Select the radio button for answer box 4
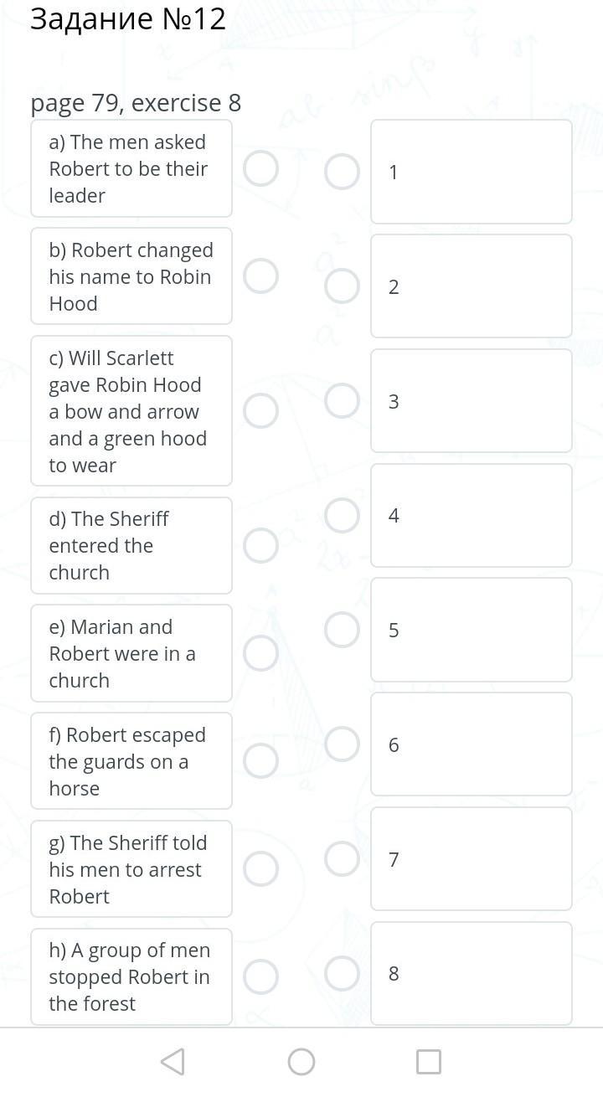The width and height of the screenshot is (603, 1097). [x=342, y=515]
